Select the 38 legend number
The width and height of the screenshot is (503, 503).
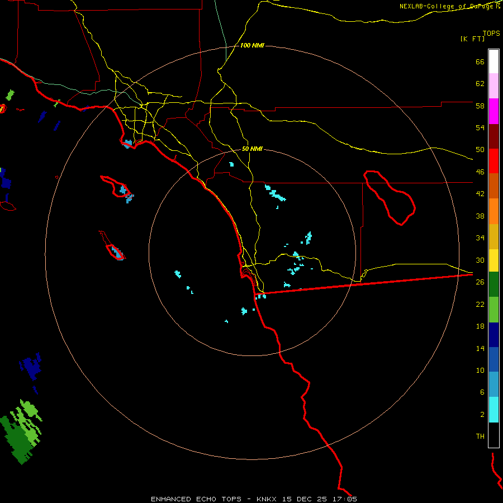coord(480,216)
